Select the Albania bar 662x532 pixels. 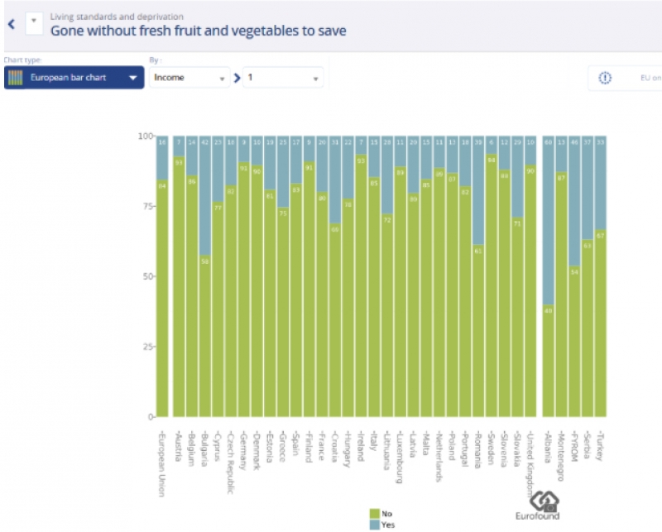pos(548,276)
